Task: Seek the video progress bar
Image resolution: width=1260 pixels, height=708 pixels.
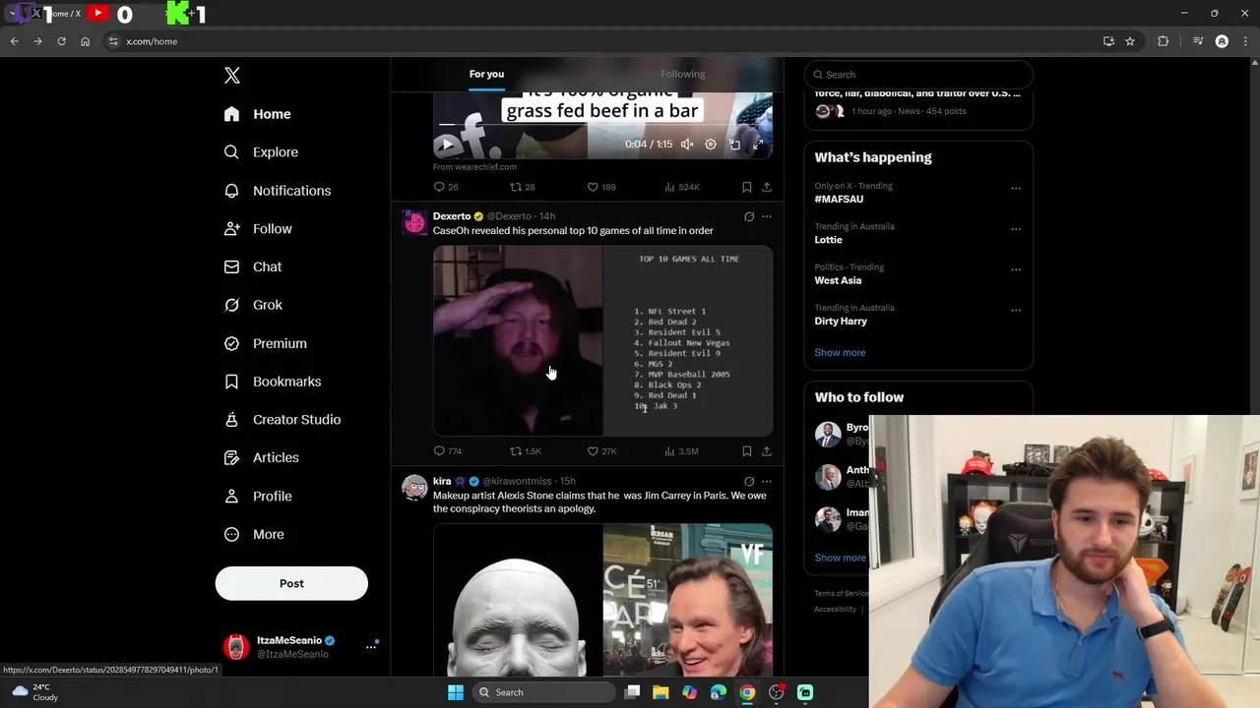Action: coord(602,125)
